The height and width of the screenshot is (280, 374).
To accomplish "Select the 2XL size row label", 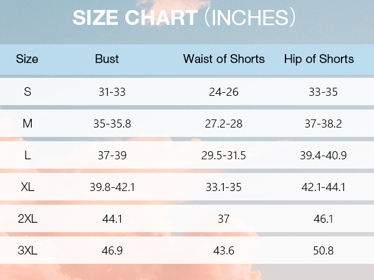I will 27,218.
